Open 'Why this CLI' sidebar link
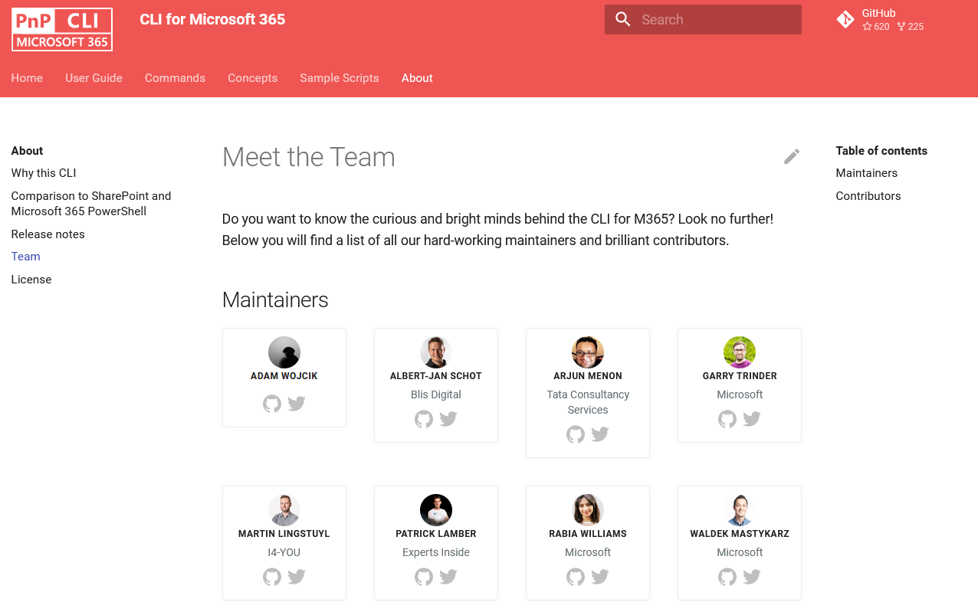This screenshot has height=612, width=978. click(44, 173)
